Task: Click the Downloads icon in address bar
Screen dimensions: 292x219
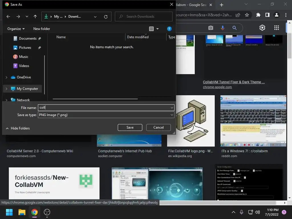Action: (46, 17)
